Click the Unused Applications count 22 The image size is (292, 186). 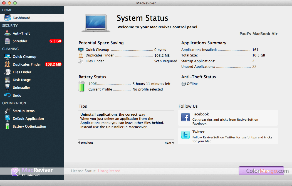click(254, 67)
